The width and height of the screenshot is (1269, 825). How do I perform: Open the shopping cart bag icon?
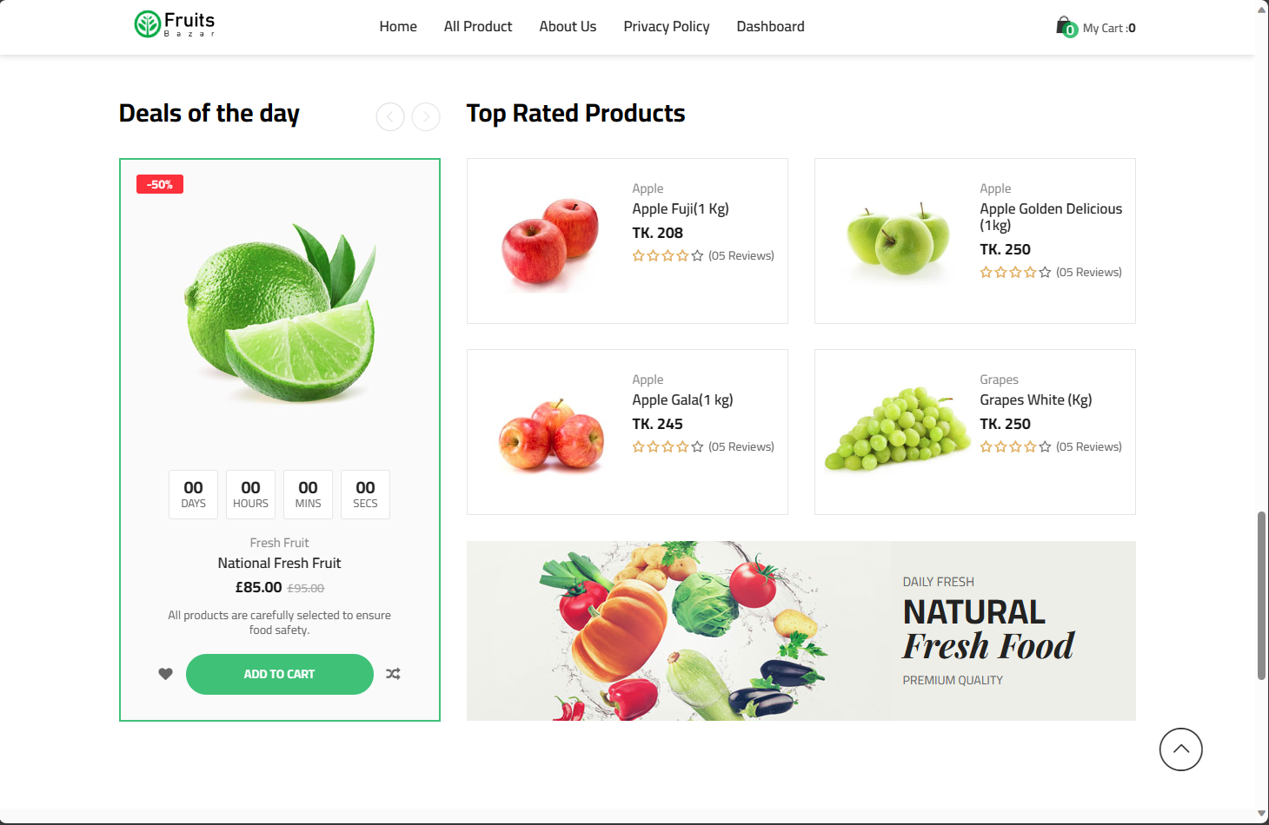tap(1065, 27)
